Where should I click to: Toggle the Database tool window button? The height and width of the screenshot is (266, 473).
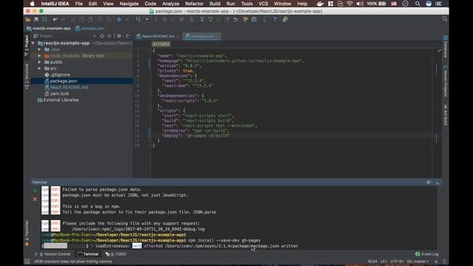point(446,47)
